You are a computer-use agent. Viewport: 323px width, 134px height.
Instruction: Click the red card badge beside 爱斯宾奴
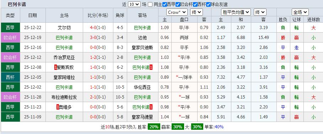click(x=55, y=67)
